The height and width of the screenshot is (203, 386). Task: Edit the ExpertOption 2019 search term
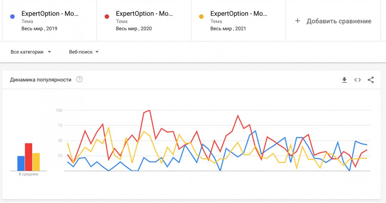point(50,14)
